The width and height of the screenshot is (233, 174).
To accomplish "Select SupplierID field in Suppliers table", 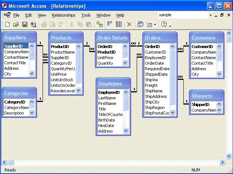I will pos(16,46).
